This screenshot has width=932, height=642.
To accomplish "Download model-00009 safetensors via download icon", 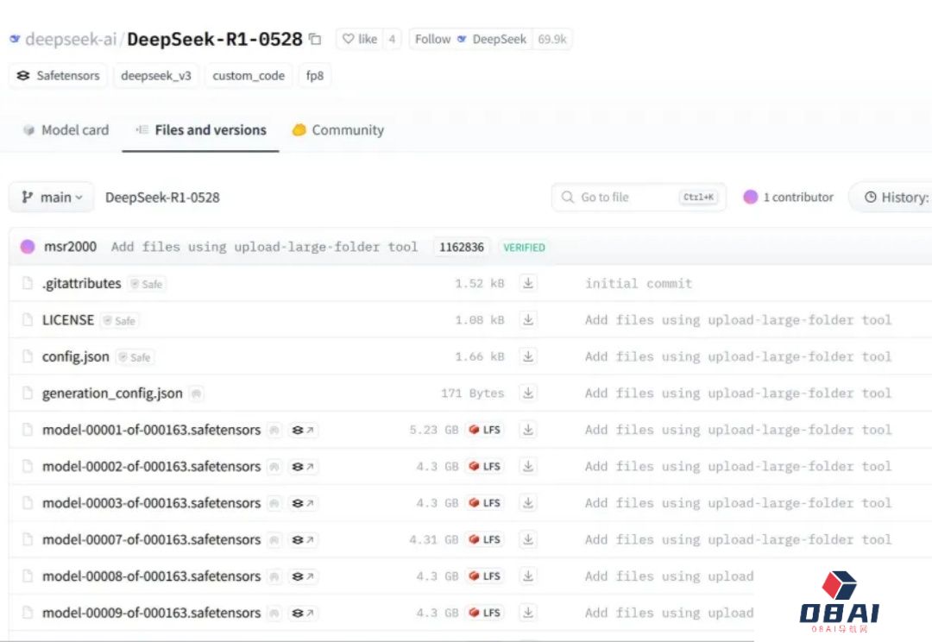I will [528, 613].
